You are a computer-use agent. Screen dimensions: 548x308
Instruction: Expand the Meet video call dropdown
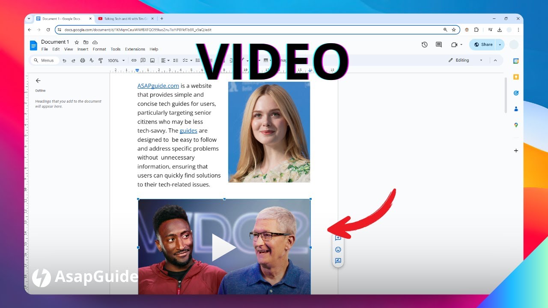click(462, 44)
